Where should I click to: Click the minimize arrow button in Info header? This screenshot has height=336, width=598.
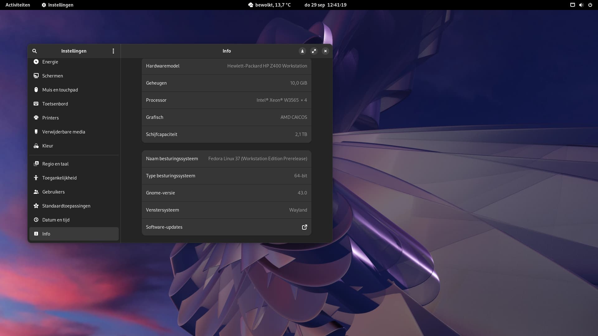tap(302, 51)
